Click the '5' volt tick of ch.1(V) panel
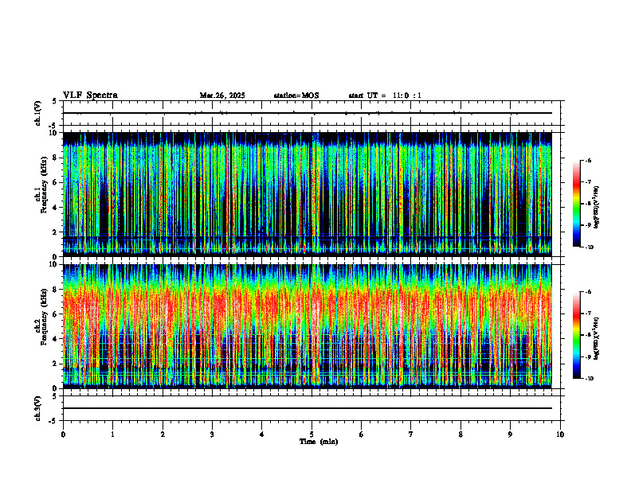 pos(53,101)
